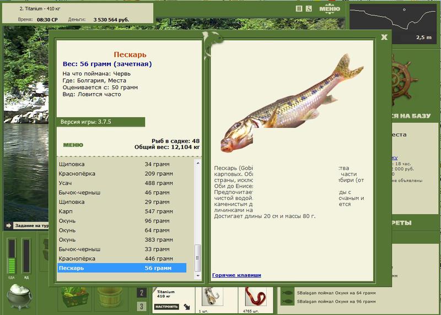Viewport: 441px width, 315px height.
Task: Open the vegetable basket icon
Action: (x=75, y=297)
